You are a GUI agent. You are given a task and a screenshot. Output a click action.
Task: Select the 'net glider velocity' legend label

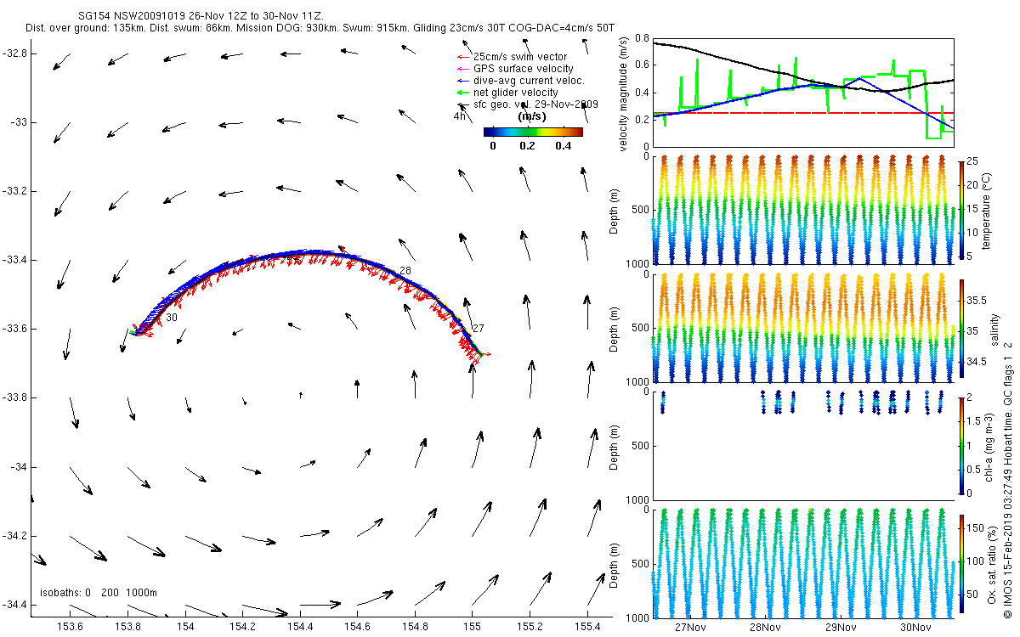click(x=515, y=93)
